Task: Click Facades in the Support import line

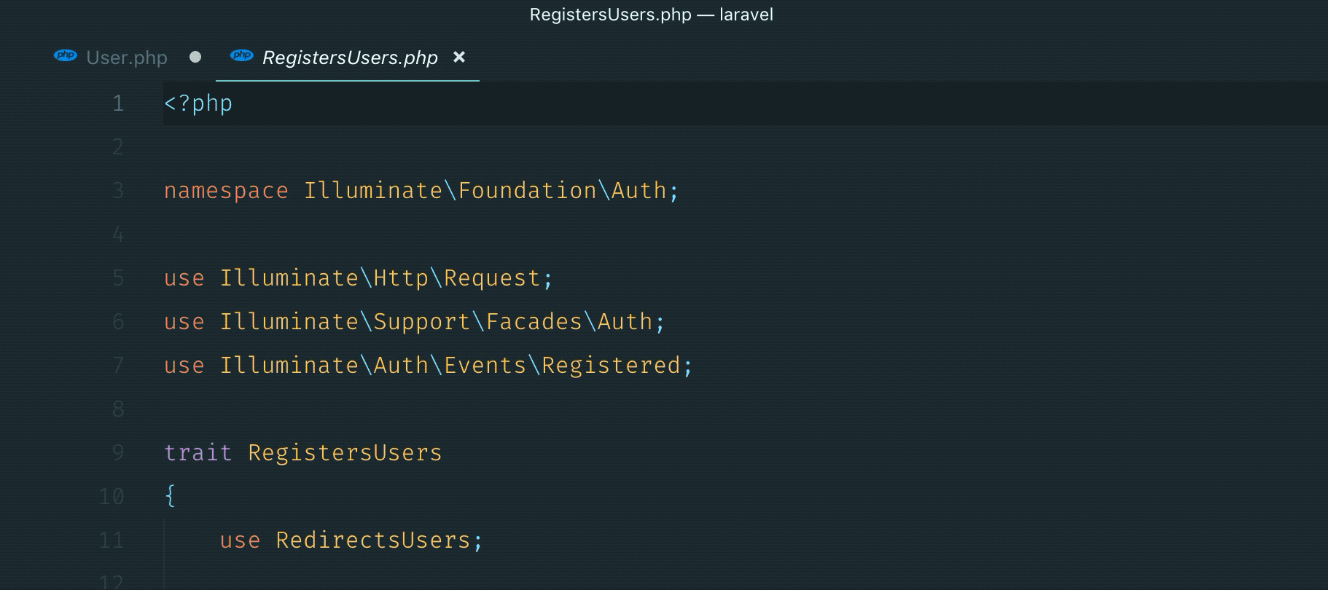Action: coord(534,322)
